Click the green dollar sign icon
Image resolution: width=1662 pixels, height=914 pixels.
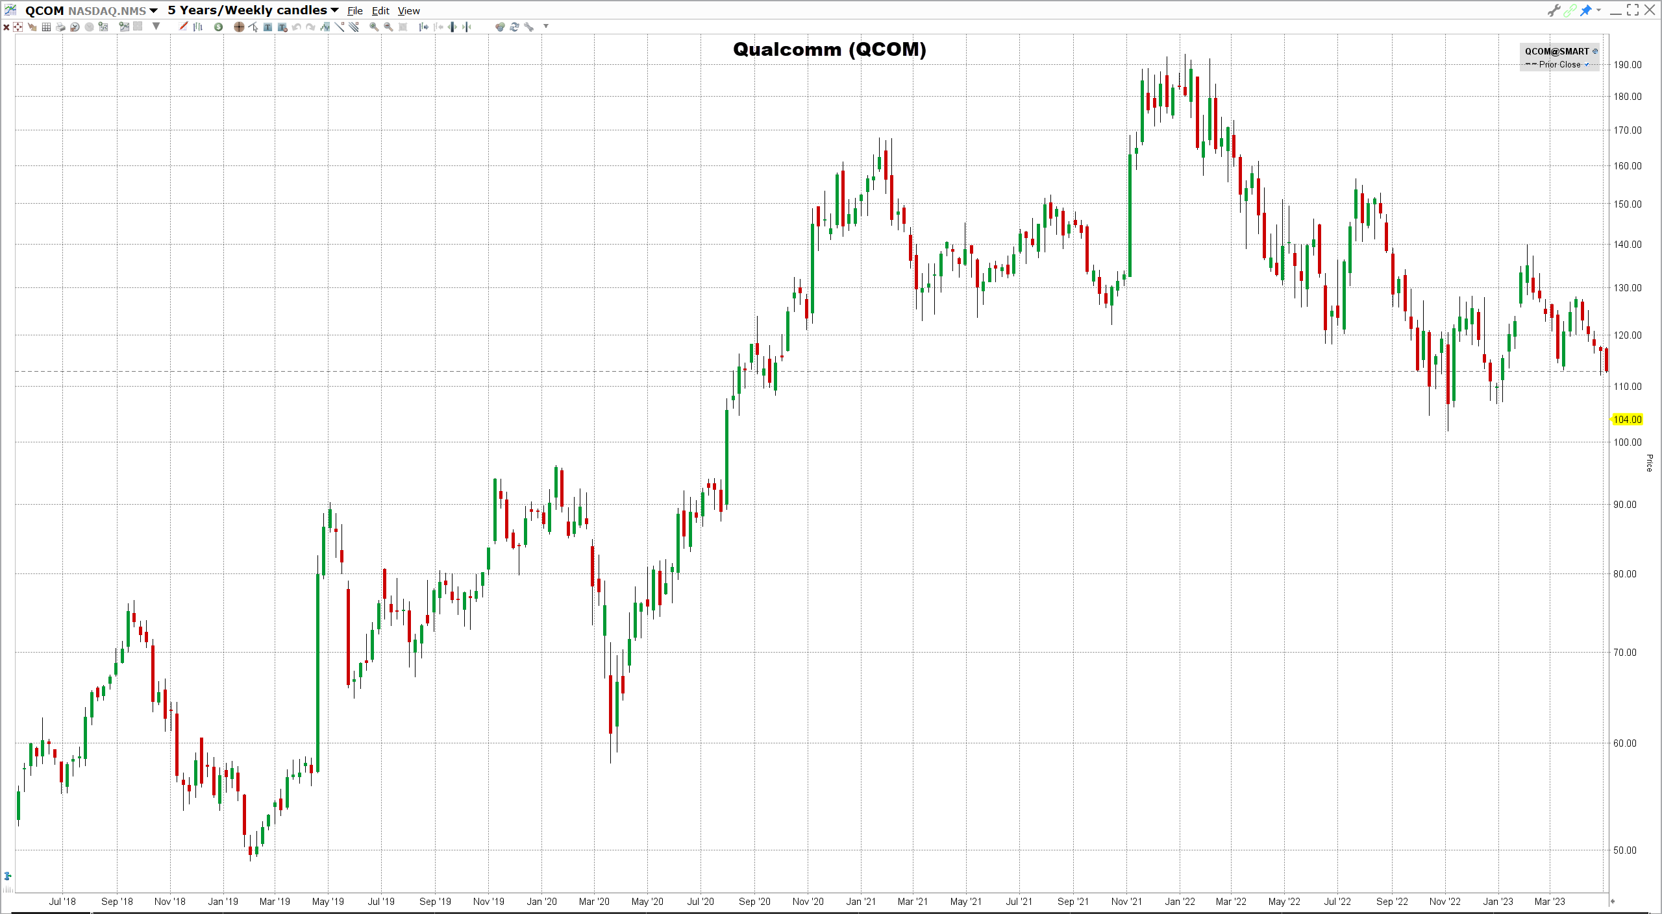218,27
